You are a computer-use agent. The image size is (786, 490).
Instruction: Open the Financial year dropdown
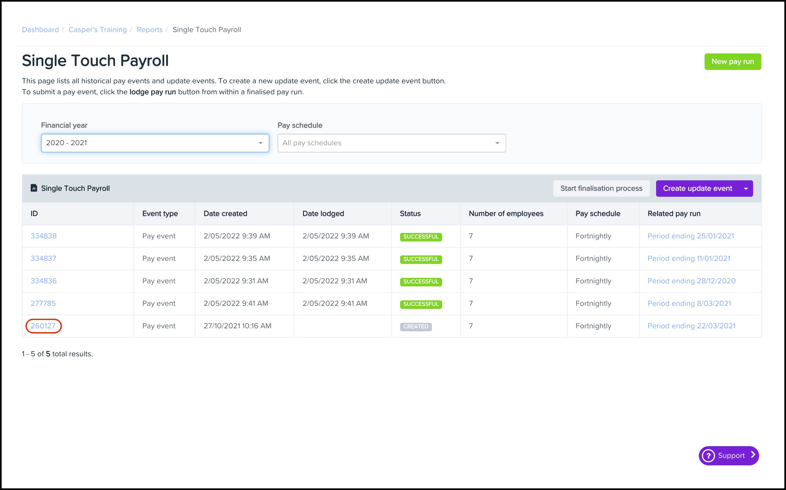(155, 143)
